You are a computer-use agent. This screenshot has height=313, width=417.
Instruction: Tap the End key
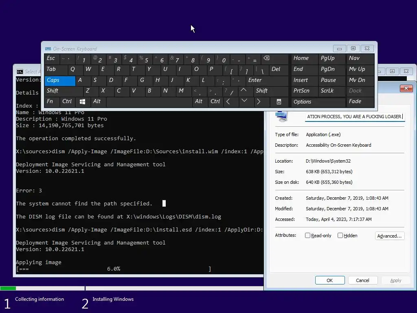(x=305, y=69)
